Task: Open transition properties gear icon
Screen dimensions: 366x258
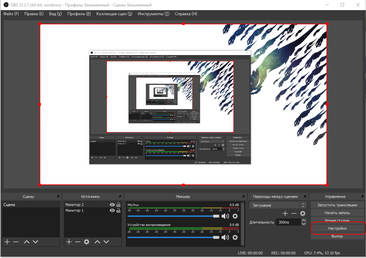Action: tap(303, 213)
